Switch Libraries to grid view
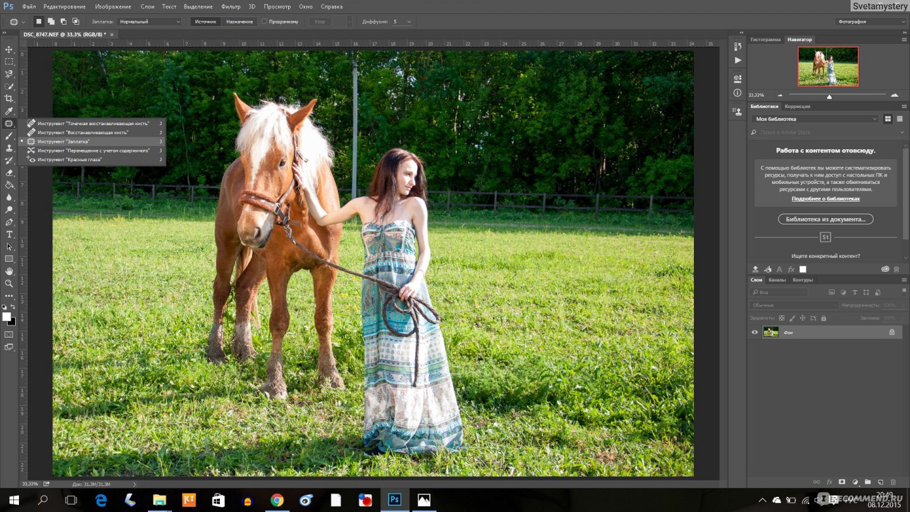910x512 pixels. pos(888,119)
